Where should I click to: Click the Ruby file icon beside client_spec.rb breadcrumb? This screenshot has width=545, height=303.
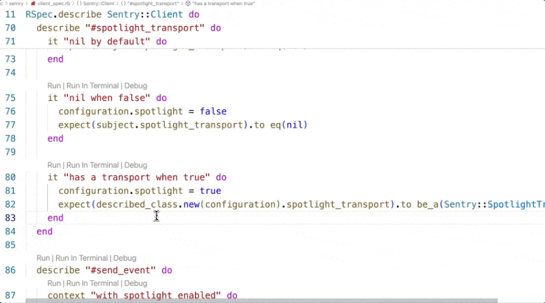[33, 3]
